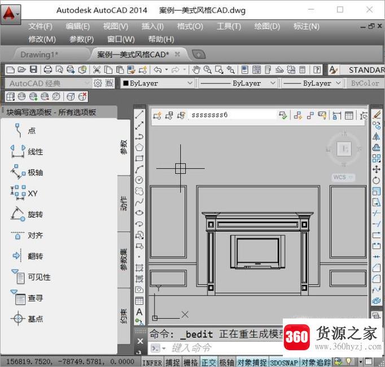The image size is (385, 367).
Task: Toggle 栅格 grid display
Action: coord(191,362)
